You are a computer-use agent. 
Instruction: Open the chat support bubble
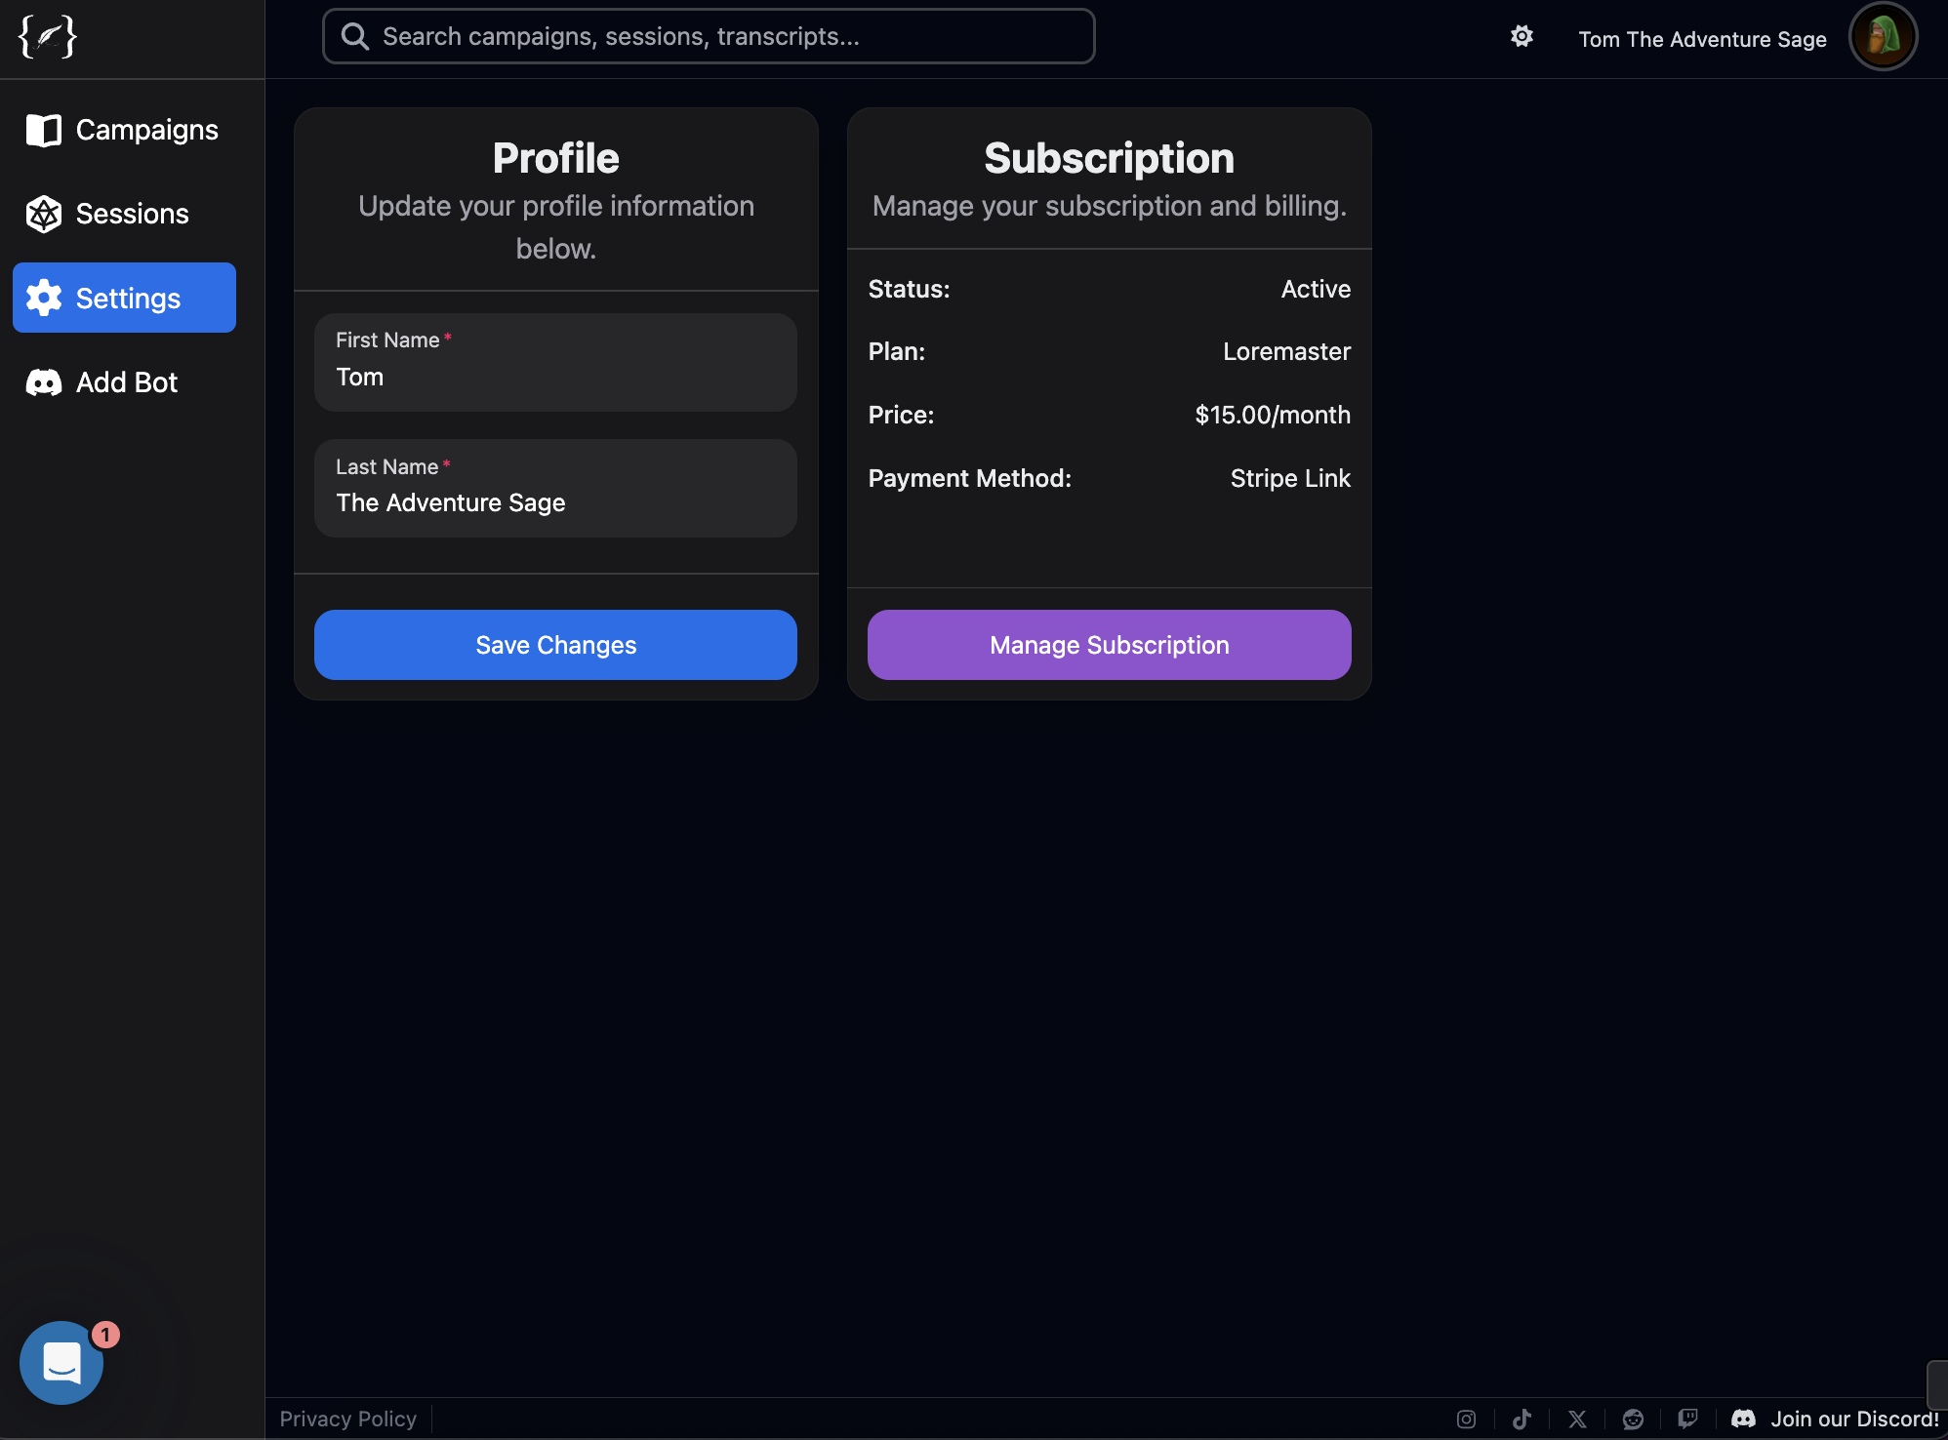click(61, 1363)
